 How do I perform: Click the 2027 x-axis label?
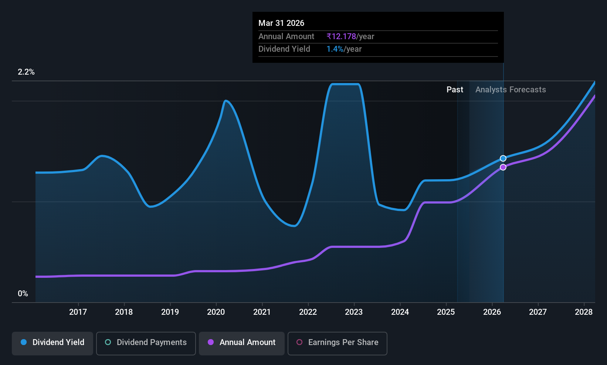[538, 312]
